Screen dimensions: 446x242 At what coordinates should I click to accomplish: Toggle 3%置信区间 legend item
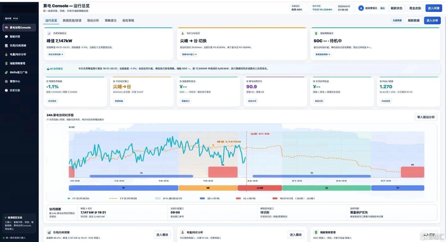pos(169,199)
